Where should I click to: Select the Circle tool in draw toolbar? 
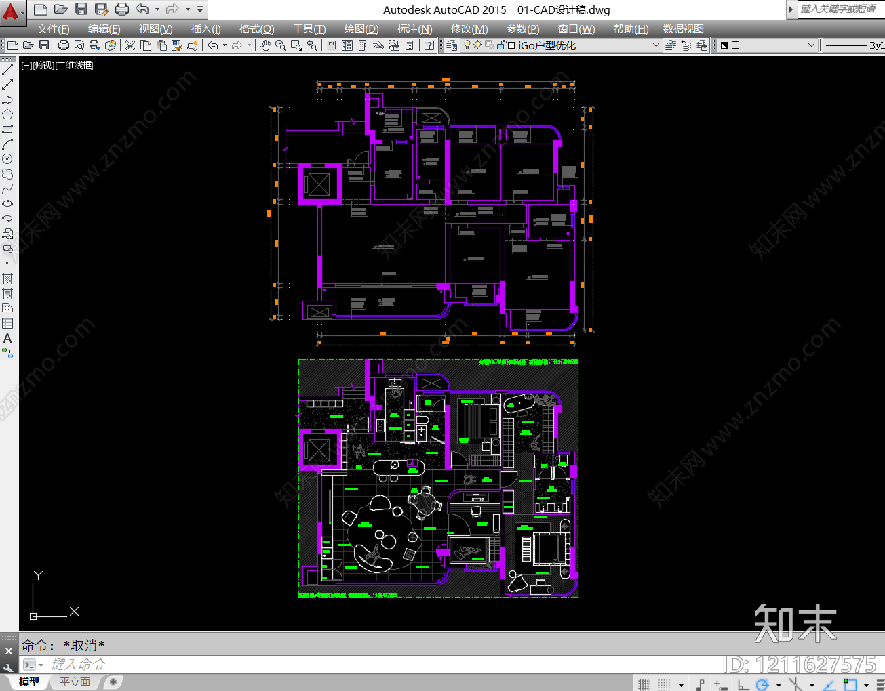(7, 159)
